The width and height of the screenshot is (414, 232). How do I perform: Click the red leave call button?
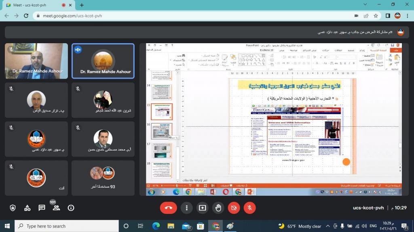169,208
